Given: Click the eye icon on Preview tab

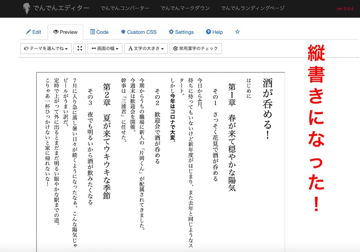Looking at the screenshot, I should (x=56, y=32).
